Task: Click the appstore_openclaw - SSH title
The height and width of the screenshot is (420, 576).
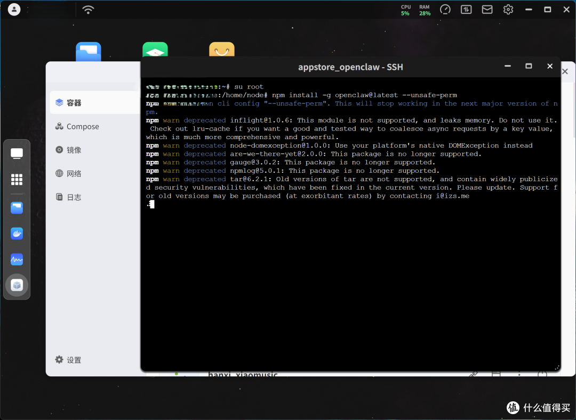Action: (350, 67)
